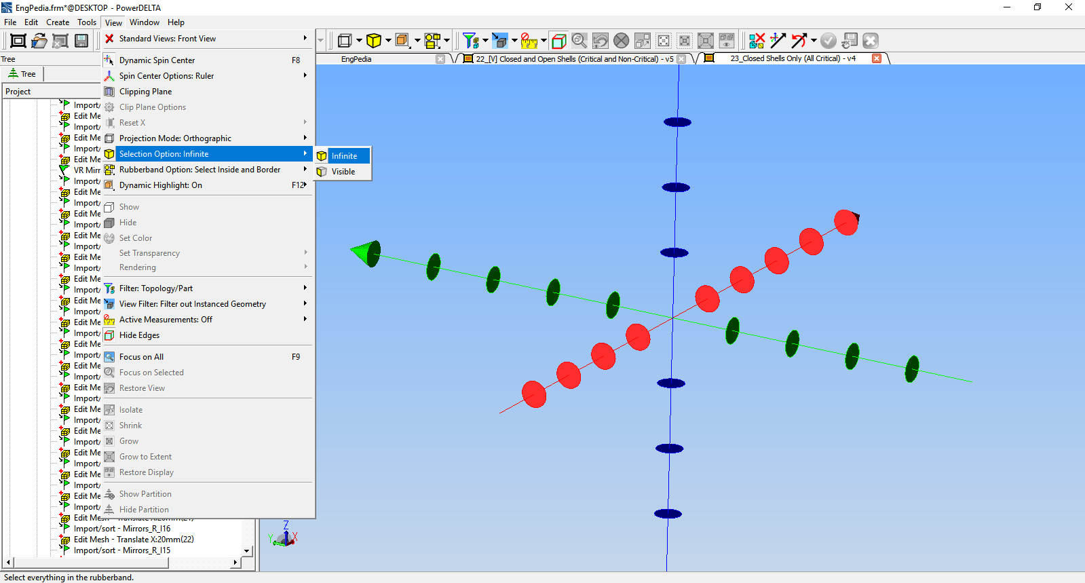Viewport: 1085px width, 583px height.
Task: Click Hide Edges in the View menu
Action: click(139, 335)
